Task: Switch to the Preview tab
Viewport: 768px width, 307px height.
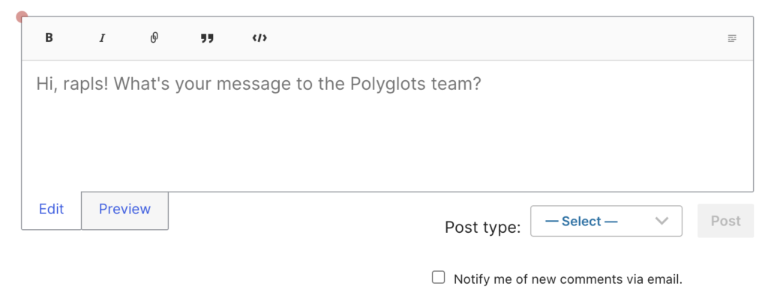Action: [x=124, y=210]
